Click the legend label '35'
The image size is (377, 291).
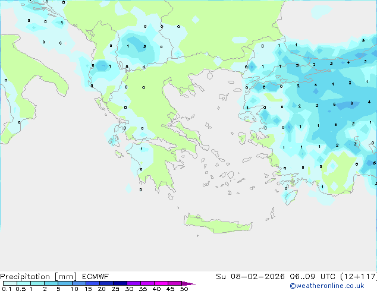click(143, 289)
